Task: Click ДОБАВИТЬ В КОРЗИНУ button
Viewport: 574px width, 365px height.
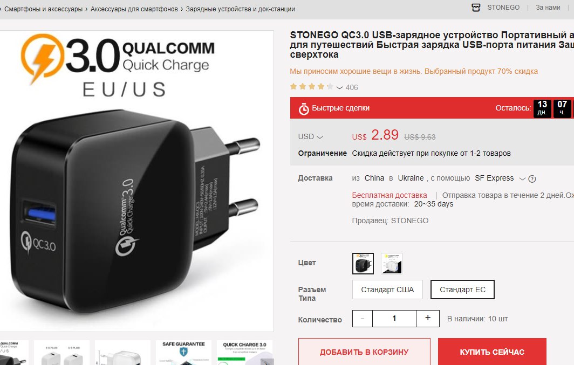Action: coord(364,352)
